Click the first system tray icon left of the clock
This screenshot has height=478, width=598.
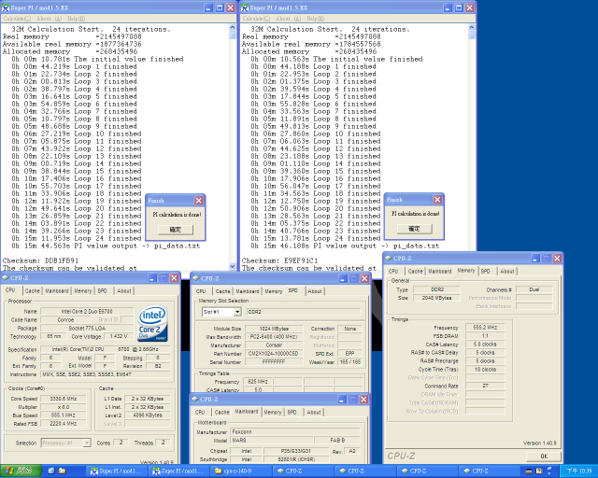tap(528, 471)
